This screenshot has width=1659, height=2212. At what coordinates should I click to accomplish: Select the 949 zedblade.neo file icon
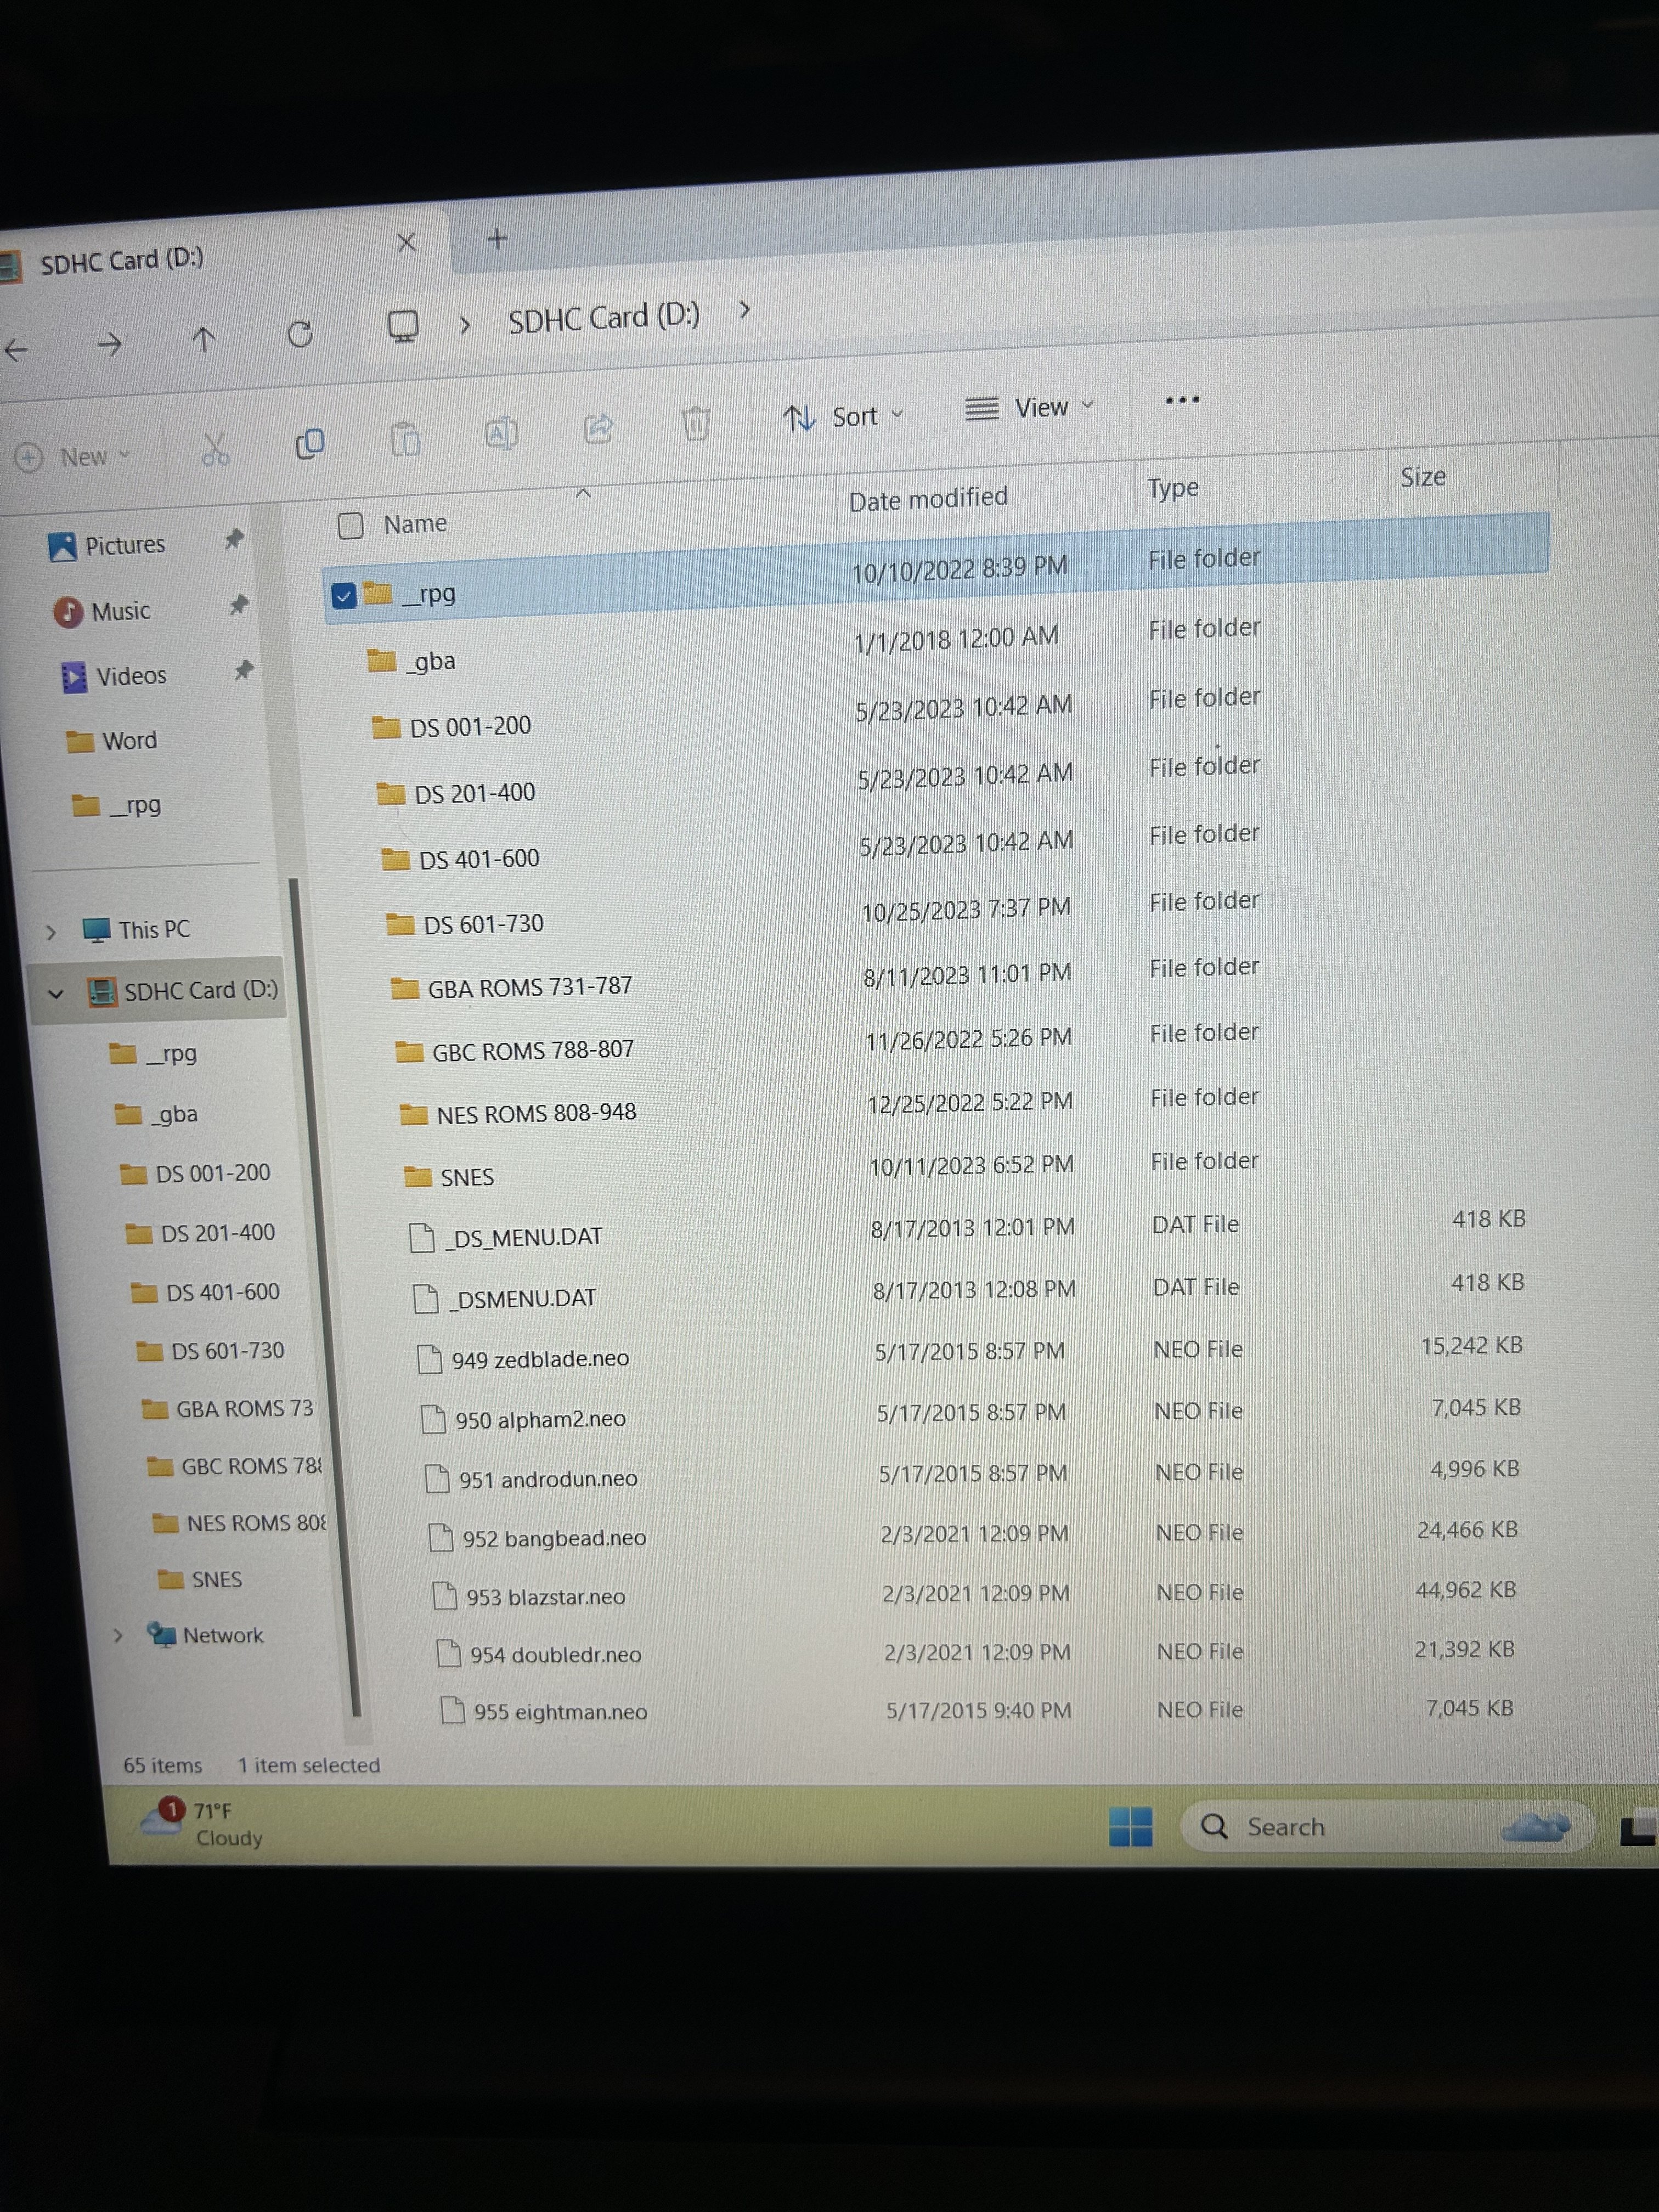point(430,1359)
